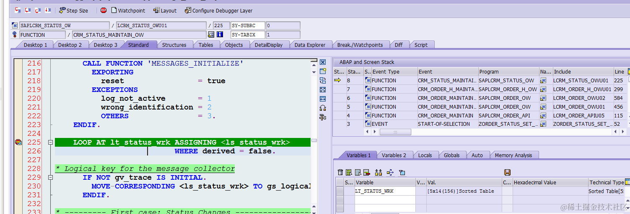This screenshot has width=630, height=214.
Task: Switch to the Diff tab
Action: point(399,45)
